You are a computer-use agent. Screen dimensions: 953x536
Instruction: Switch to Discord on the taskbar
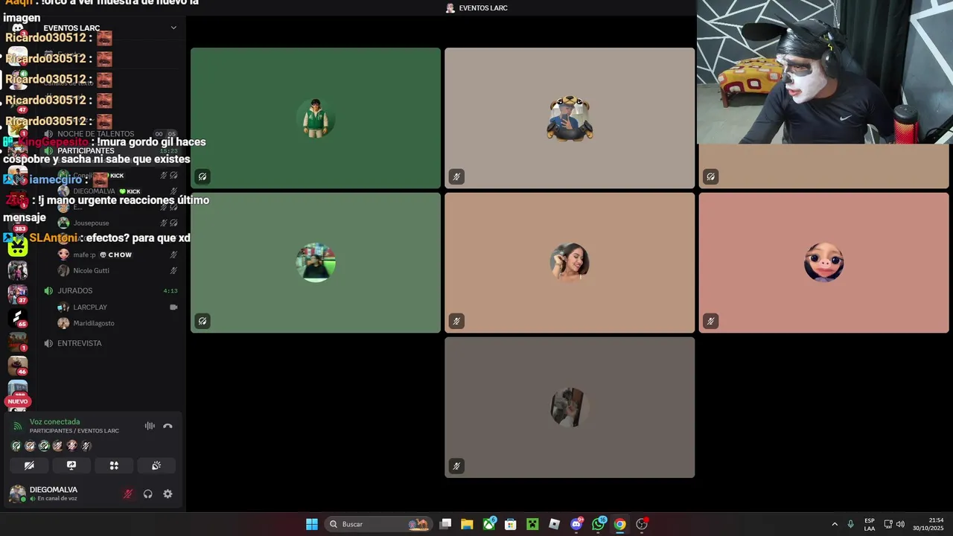click(576, 524)
